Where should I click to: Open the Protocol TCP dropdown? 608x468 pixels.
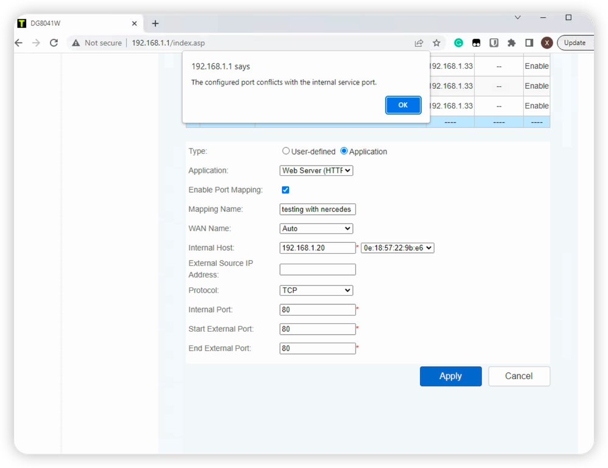(316, 290)
